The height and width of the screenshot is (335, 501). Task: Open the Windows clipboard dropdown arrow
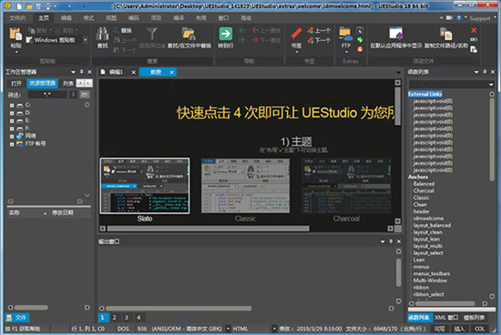coord(85,40)
